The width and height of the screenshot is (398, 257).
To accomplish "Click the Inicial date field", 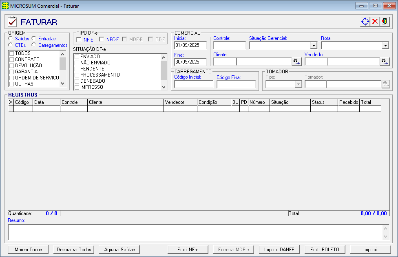I will [x=190, y=45].
